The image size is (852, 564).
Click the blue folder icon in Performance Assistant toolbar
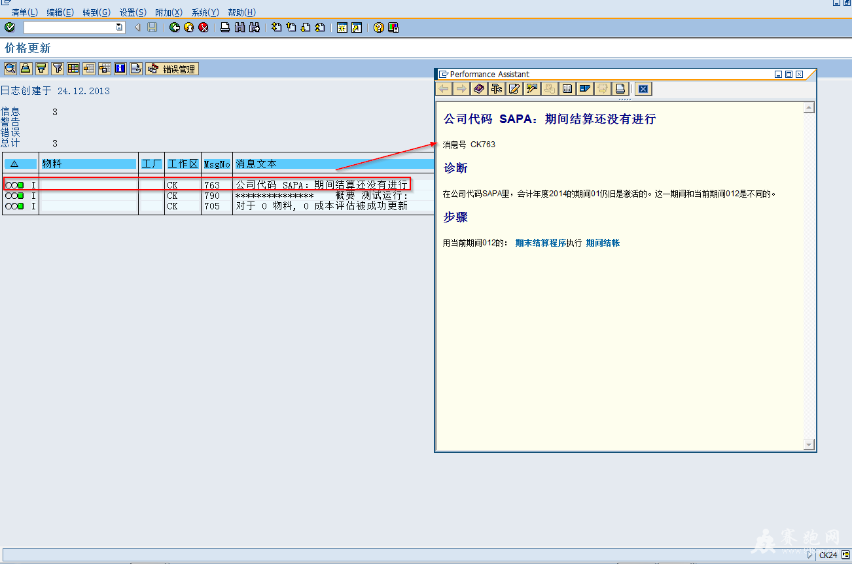pyautogui.click(x=585, y=89)
